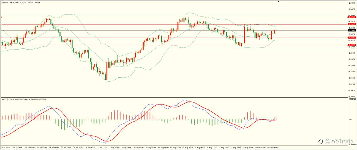Click the 1.33460 price scale value

(x=352, y=53)
